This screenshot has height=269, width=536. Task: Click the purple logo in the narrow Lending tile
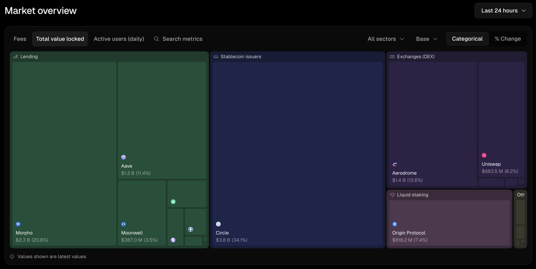pyautogui.click(x=173, y=240)
